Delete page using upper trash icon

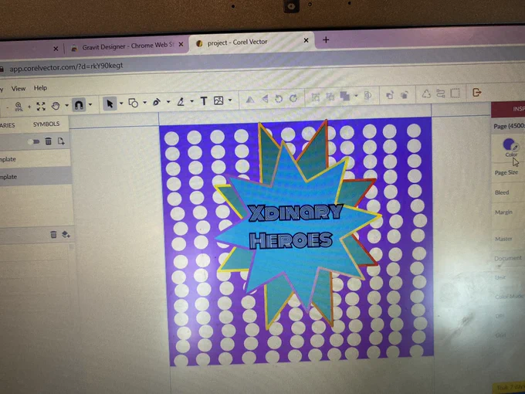[48, 141]
